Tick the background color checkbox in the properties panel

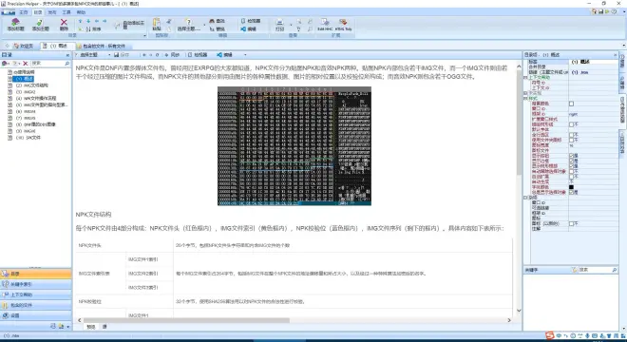pyautogui.click(x=571, y=104)
